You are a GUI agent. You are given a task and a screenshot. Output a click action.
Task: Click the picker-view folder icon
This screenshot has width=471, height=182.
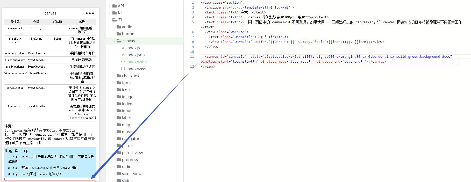[119, 152]
